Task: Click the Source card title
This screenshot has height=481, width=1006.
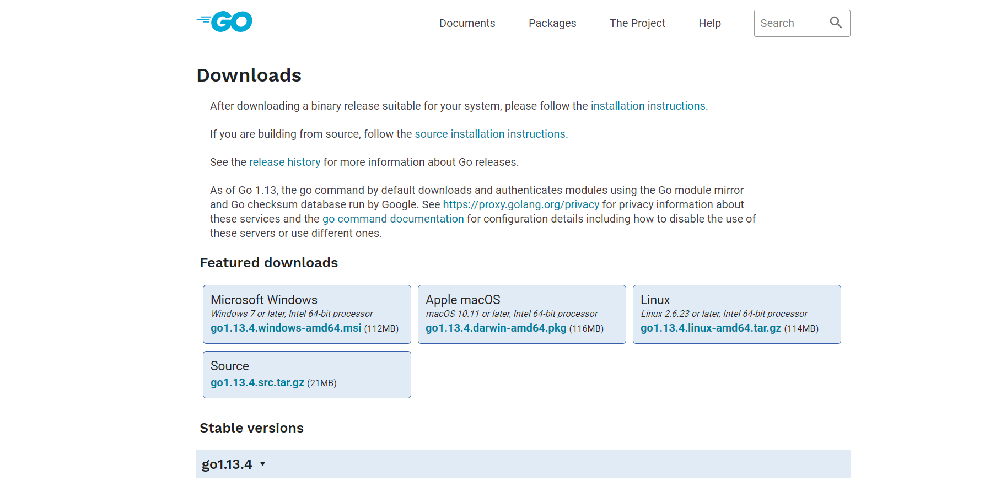Action: [230, 366]
